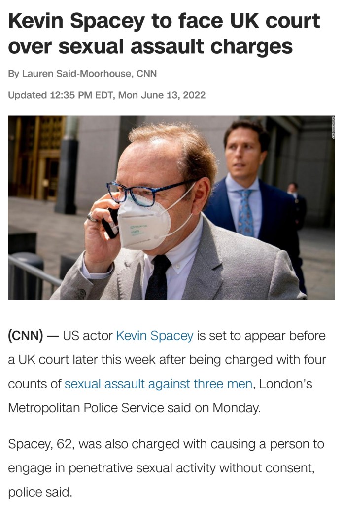This screenshot has width=343, height=505.
Task: Click the words 'Metropolitan Police Service'
Action: (86, 408)
